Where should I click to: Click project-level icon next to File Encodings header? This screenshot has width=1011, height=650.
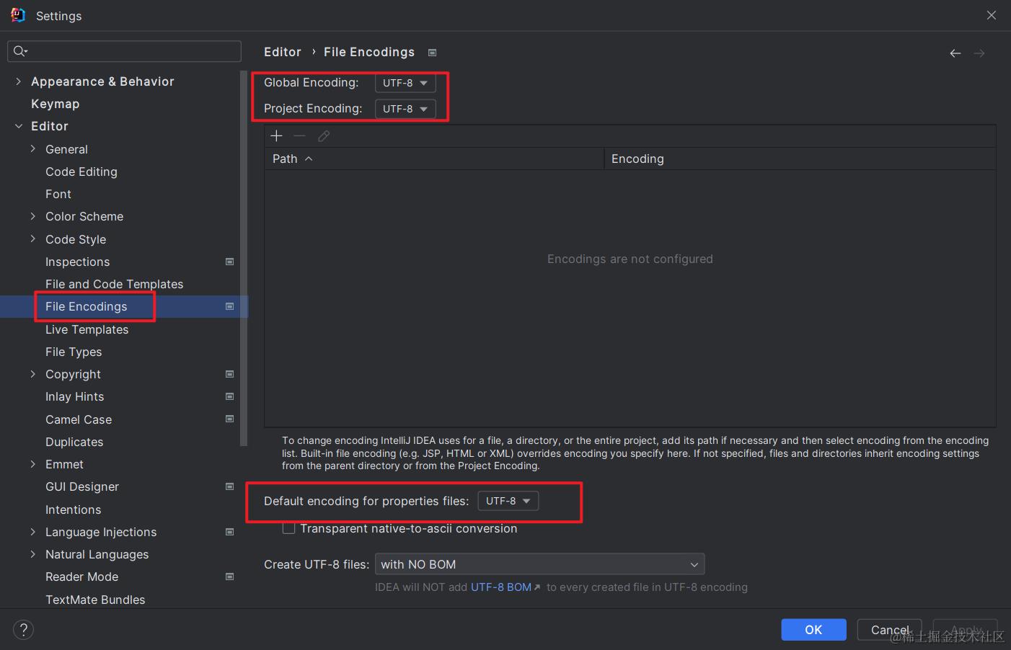(x=433, y=53)
